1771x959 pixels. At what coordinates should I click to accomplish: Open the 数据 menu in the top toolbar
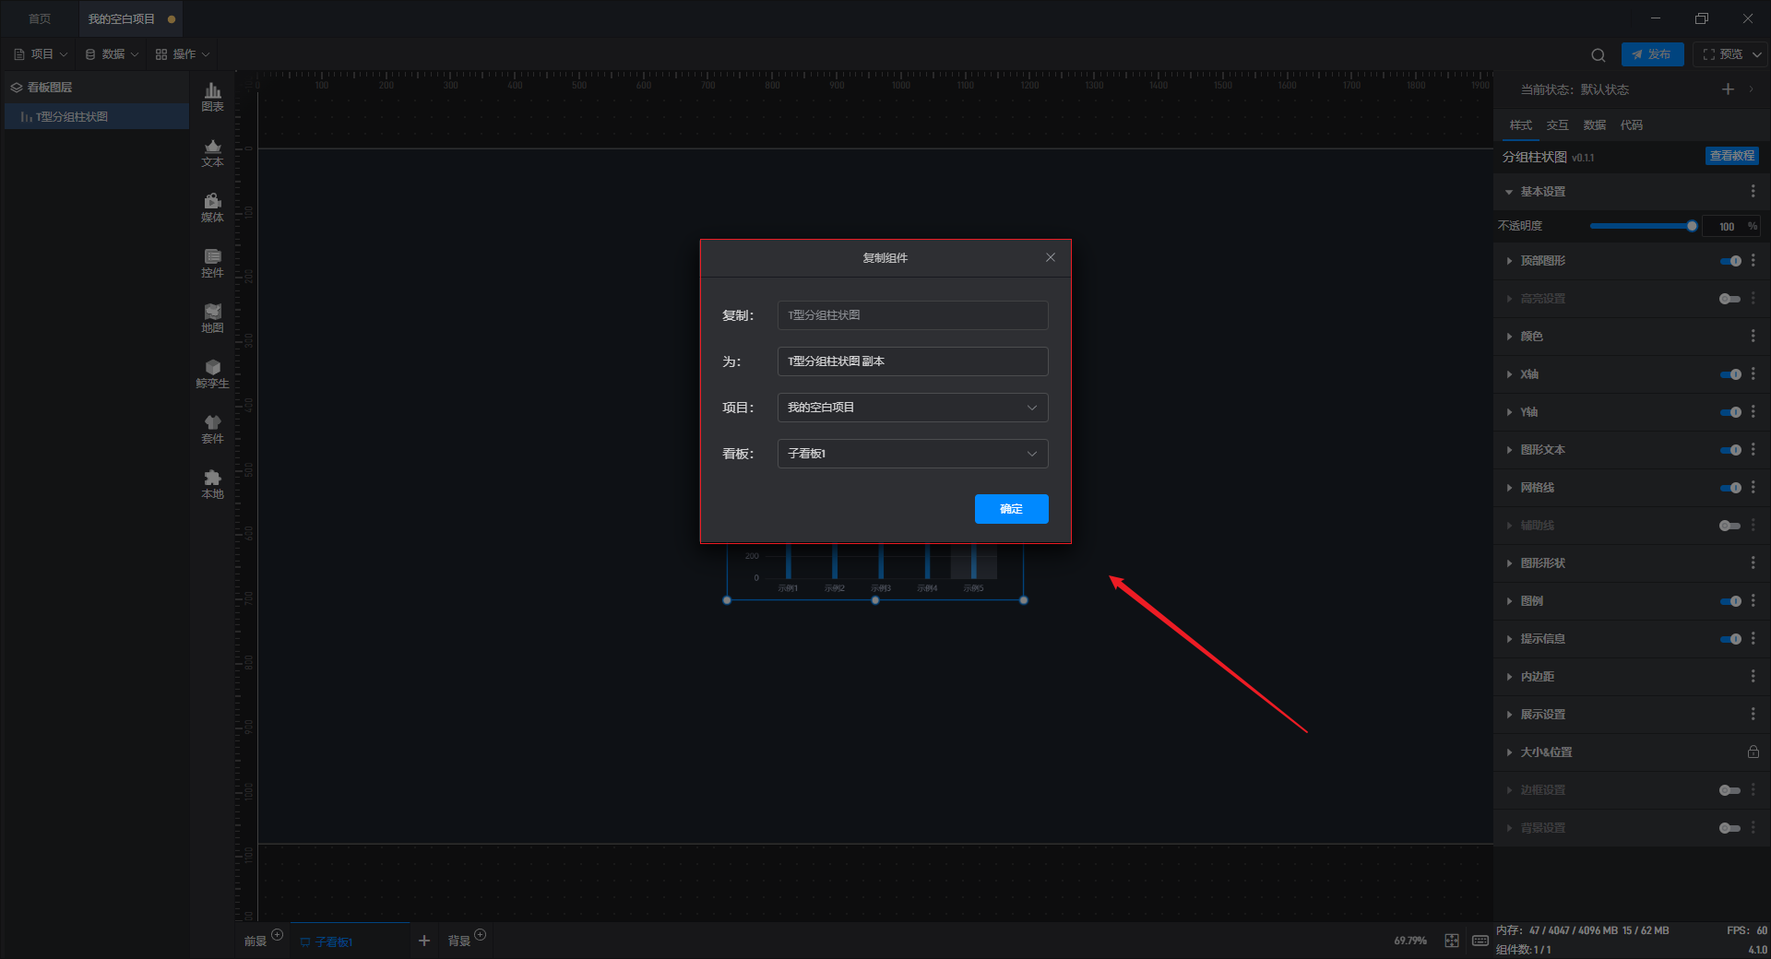(x=112, y=54)
